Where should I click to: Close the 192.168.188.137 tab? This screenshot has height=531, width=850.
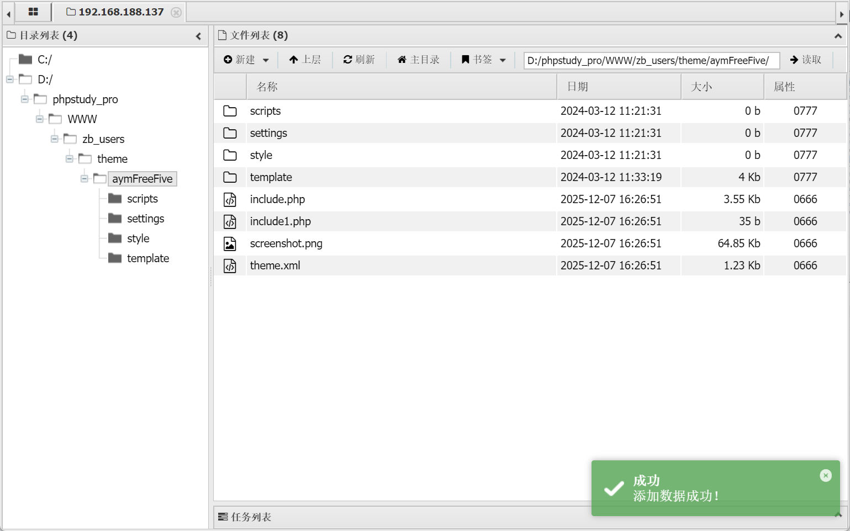(176, 12)
